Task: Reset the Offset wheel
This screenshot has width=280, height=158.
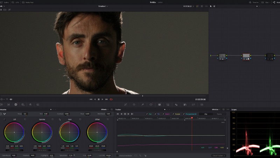Action: (x=108, y=119)
